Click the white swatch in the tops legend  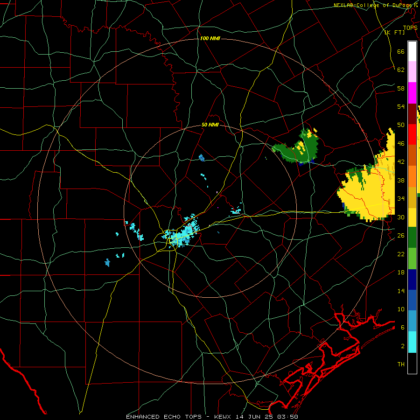point(412,51)
